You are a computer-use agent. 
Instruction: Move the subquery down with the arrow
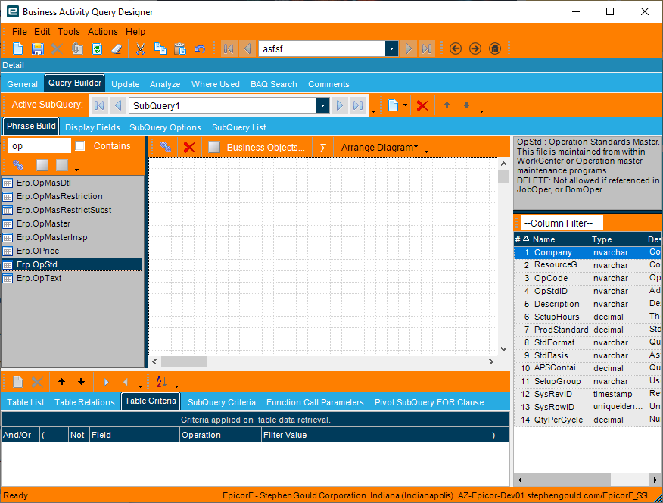[x=466, y=105]
